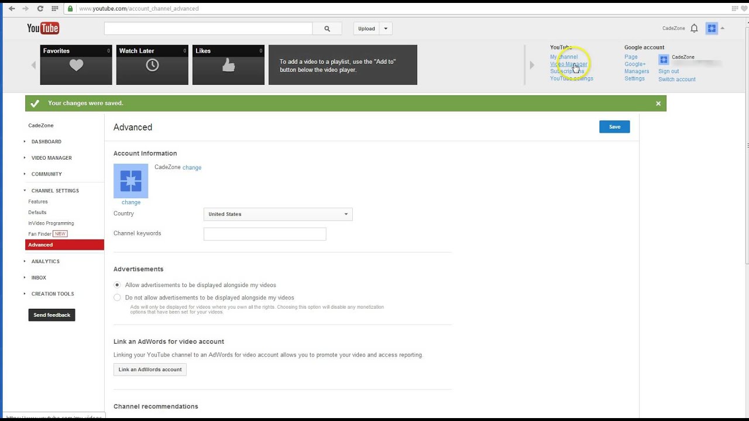This screenshot has width=749, height=421.
Task: Click CadeZone at top of sidebar
Action: click(x=41, y=126)
